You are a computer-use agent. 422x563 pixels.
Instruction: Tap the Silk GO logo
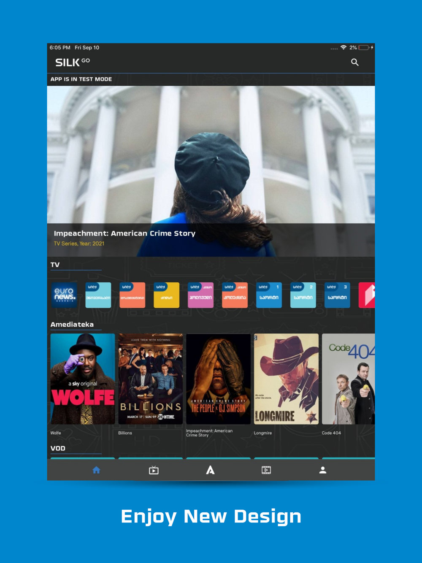(x=73, y=62)
